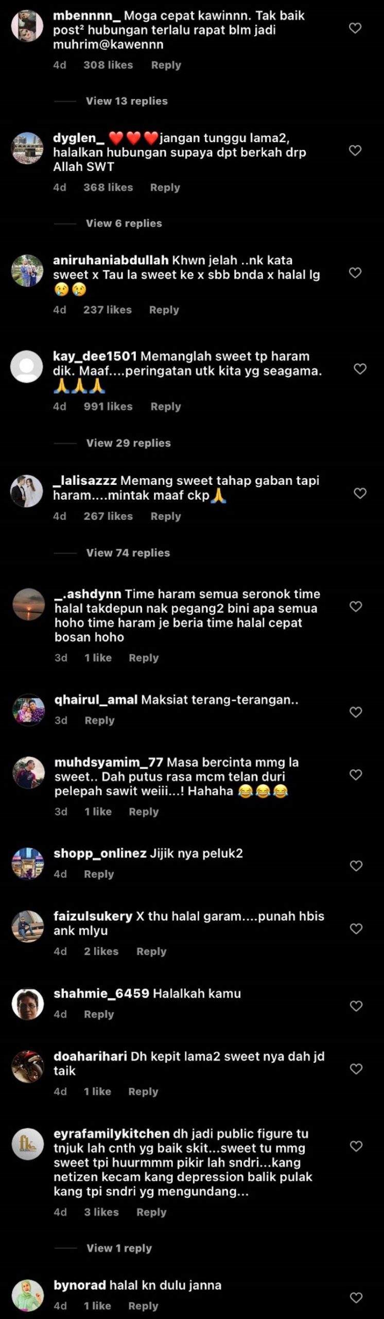The image size is (384, 1319).
Task: Open shahmie_6459's profile picture
Action: pyautogui.click(x=28, y=1004)
